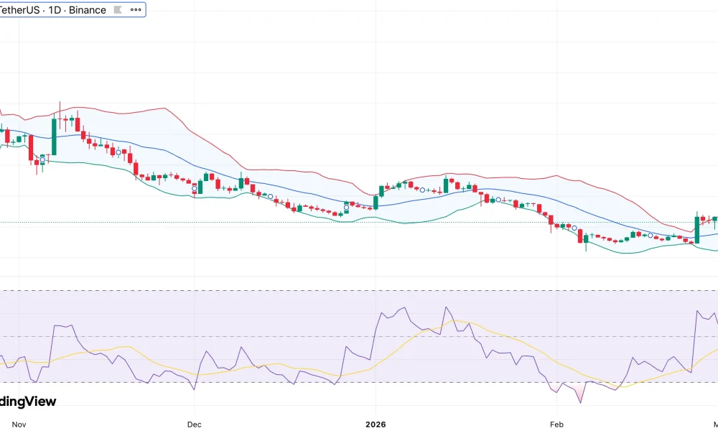Click the Feb label on the time axis
Image resolution: width=718 pixels, height=431 pixels.
556,425
